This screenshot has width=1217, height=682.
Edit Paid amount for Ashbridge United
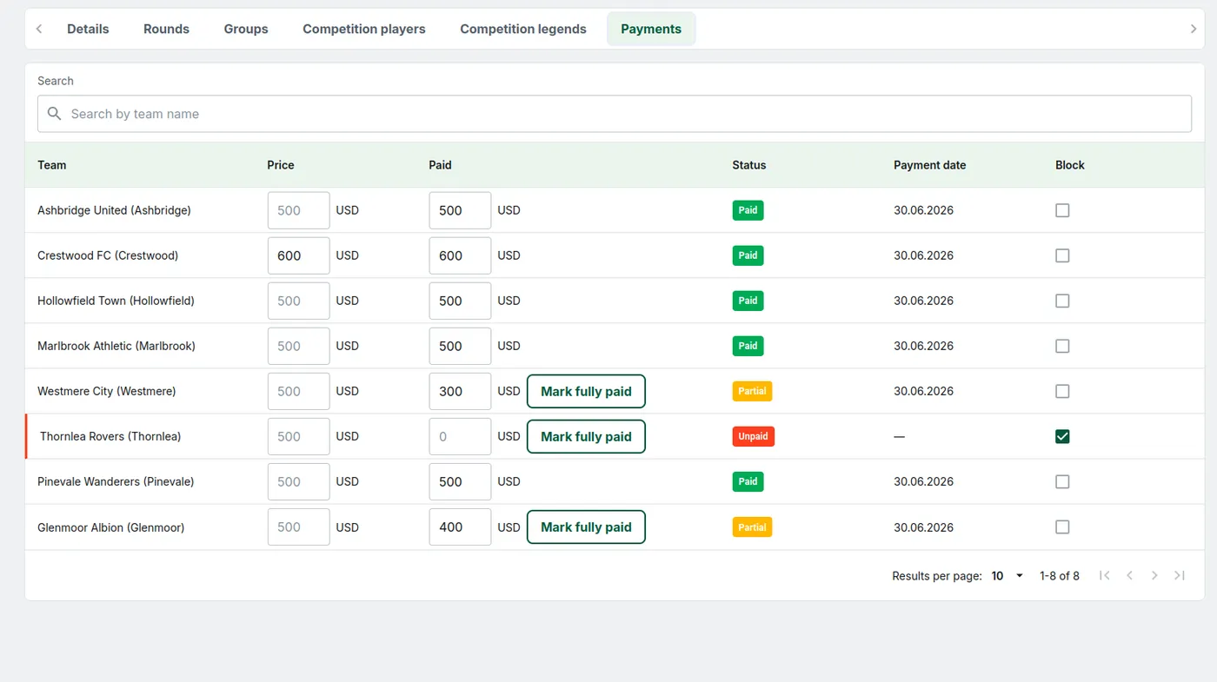coord(460,210)
